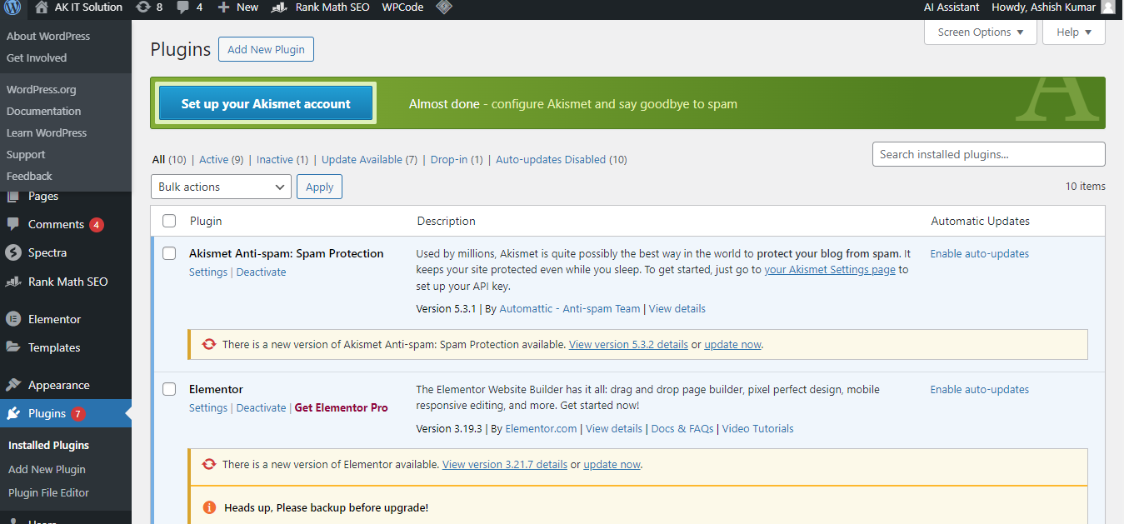The width and height of the screenshot is (1124, 524).
Task: Click the Spectra logo icon in the sidebar
Action: 13,252
